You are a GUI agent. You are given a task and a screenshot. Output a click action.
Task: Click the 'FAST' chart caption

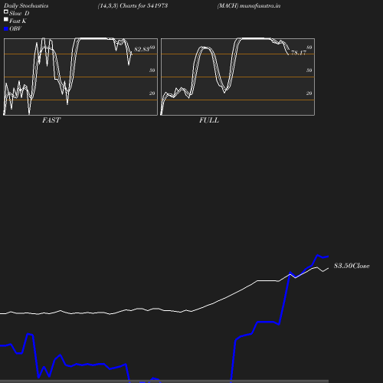pos(51,120)
